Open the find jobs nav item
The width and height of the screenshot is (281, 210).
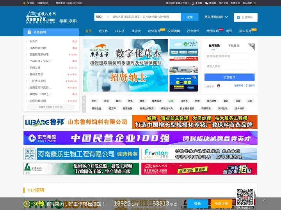point(103,31)
